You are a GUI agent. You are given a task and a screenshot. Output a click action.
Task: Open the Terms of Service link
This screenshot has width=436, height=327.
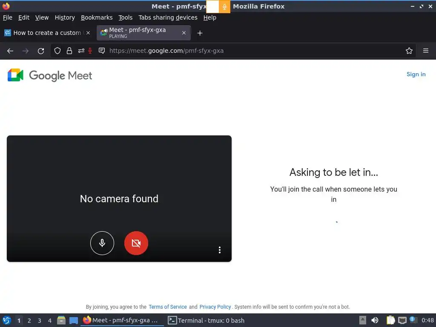point(168,307)
